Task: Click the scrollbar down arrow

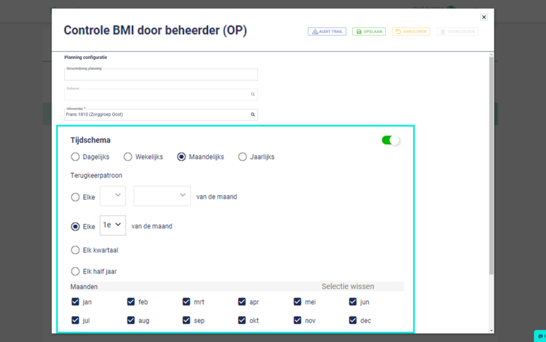Action: [491, 330]
